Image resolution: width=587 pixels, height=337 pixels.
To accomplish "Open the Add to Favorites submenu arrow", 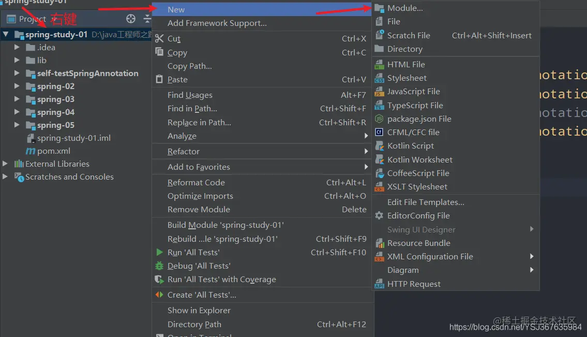I will (x=366, y=167).
